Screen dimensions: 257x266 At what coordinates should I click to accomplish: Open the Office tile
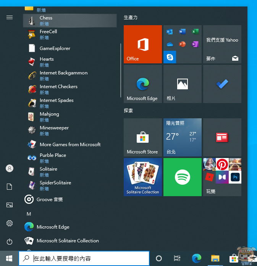143,44
